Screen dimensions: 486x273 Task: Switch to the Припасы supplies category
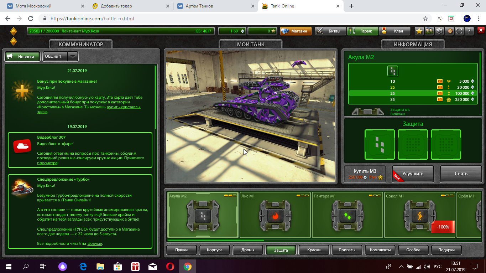pyautogui.click(x=347, y=250)
